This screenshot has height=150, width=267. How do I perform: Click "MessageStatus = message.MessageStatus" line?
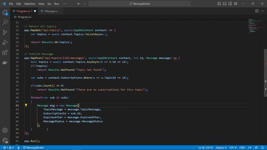click(x=73, y=121)
